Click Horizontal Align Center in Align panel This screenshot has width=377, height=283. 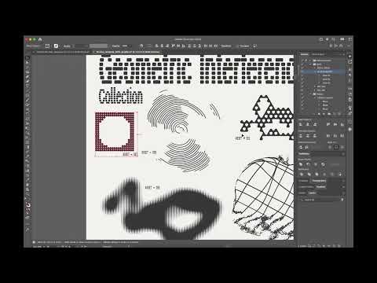click(x=308, y=124)
